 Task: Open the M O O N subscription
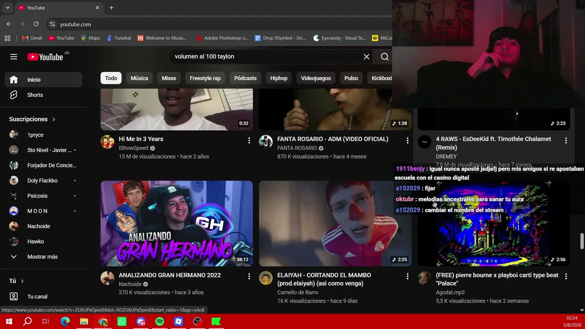tap(43, 211)
